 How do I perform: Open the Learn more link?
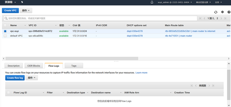click(x=141, y=73)
